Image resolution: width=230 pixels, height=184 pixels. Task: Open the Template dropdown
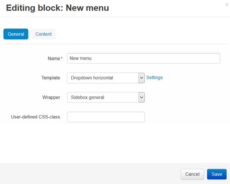[106, 78]
